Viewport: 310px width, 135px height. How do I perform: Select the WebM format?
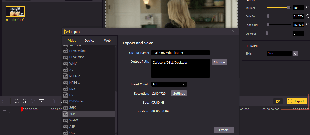point(88,120)
